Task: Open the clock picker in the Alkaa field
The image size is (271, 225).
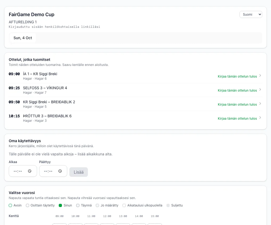Action: pyautogui.click(x=30, y=171)
